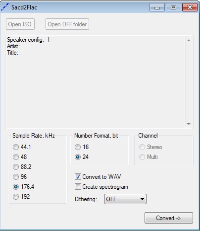
Task: Click inside the disc info text area
Action: pos(96,82)
